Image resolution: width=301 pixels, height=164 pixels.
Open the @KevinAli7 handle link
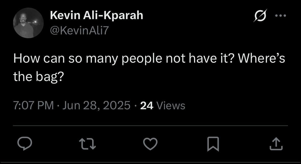point(79,30)
